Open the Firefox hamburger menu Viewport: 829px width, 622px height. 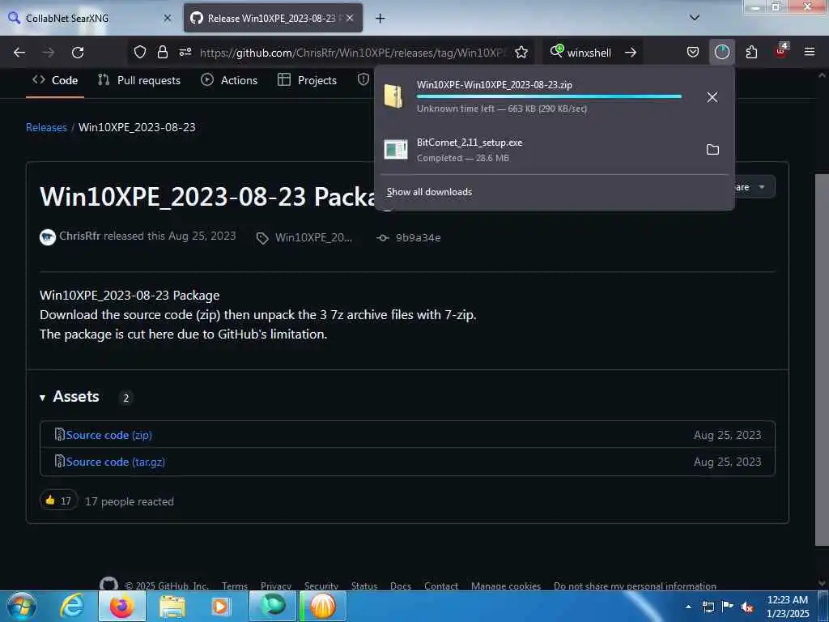(x=809, y=53)
